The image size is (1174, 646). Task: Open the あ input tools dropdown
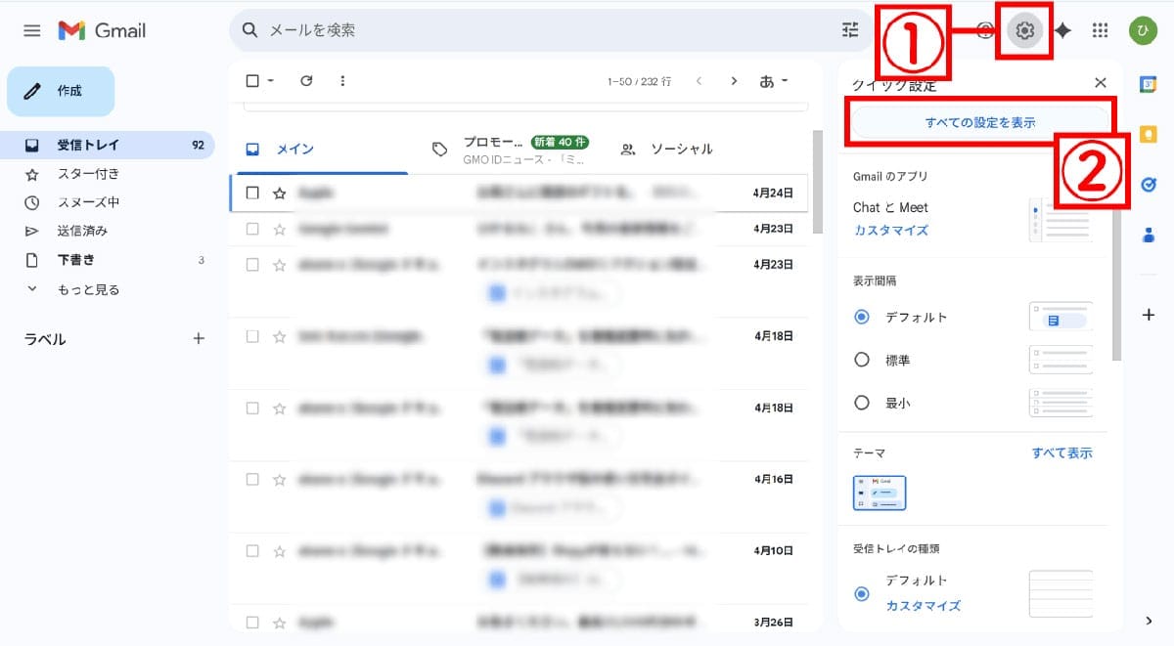tap(774, 81)
